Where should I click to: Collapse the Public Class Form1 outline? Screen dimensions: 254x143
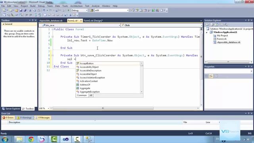pyautogui.click(x=52, y=29)
